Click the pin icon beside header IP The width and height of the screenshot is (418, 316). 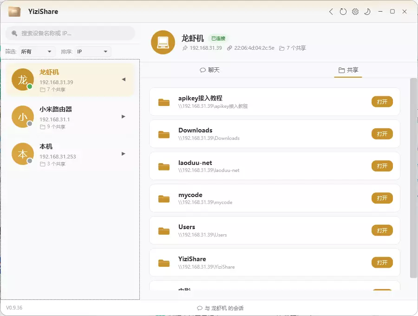185,48
